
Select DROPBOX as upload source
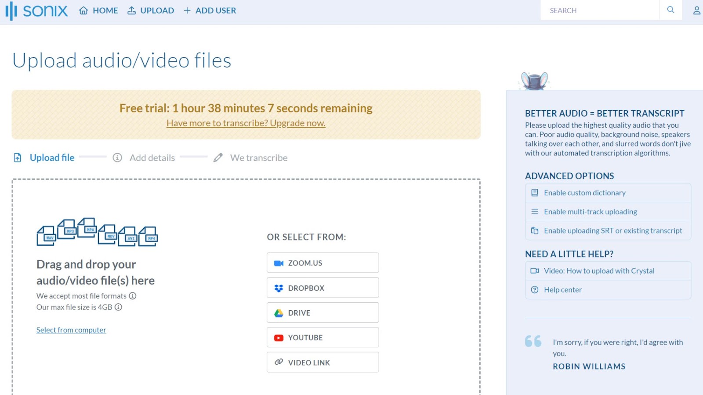[323, 288]
